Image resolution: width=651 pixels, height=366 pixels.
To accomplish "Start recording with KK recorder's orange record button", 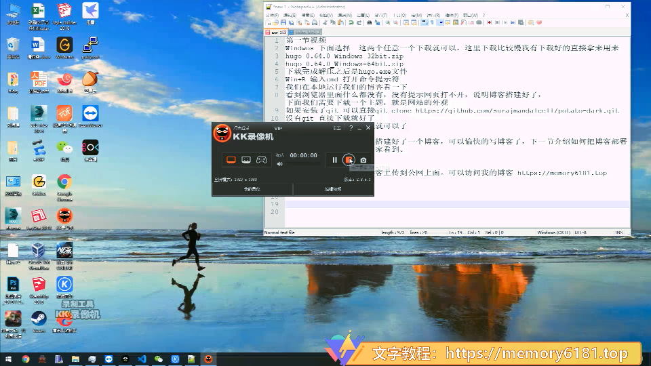I will point(349,159).
